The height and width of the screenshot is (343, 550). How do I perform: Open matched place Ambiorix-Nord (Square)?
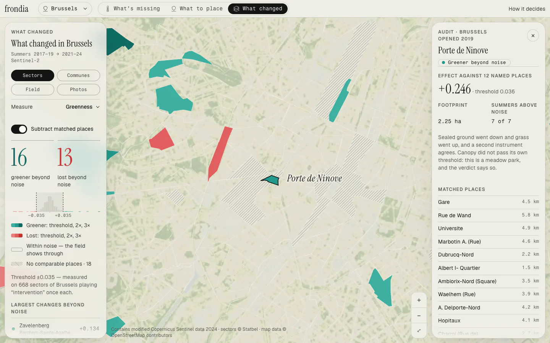pyautogui.click(x=489, y=281)
